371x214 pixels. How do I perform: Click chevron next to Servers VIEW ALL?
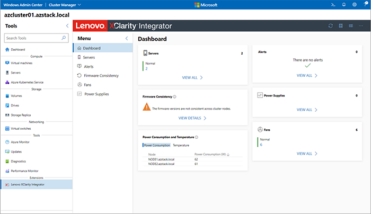click(201, 77)
